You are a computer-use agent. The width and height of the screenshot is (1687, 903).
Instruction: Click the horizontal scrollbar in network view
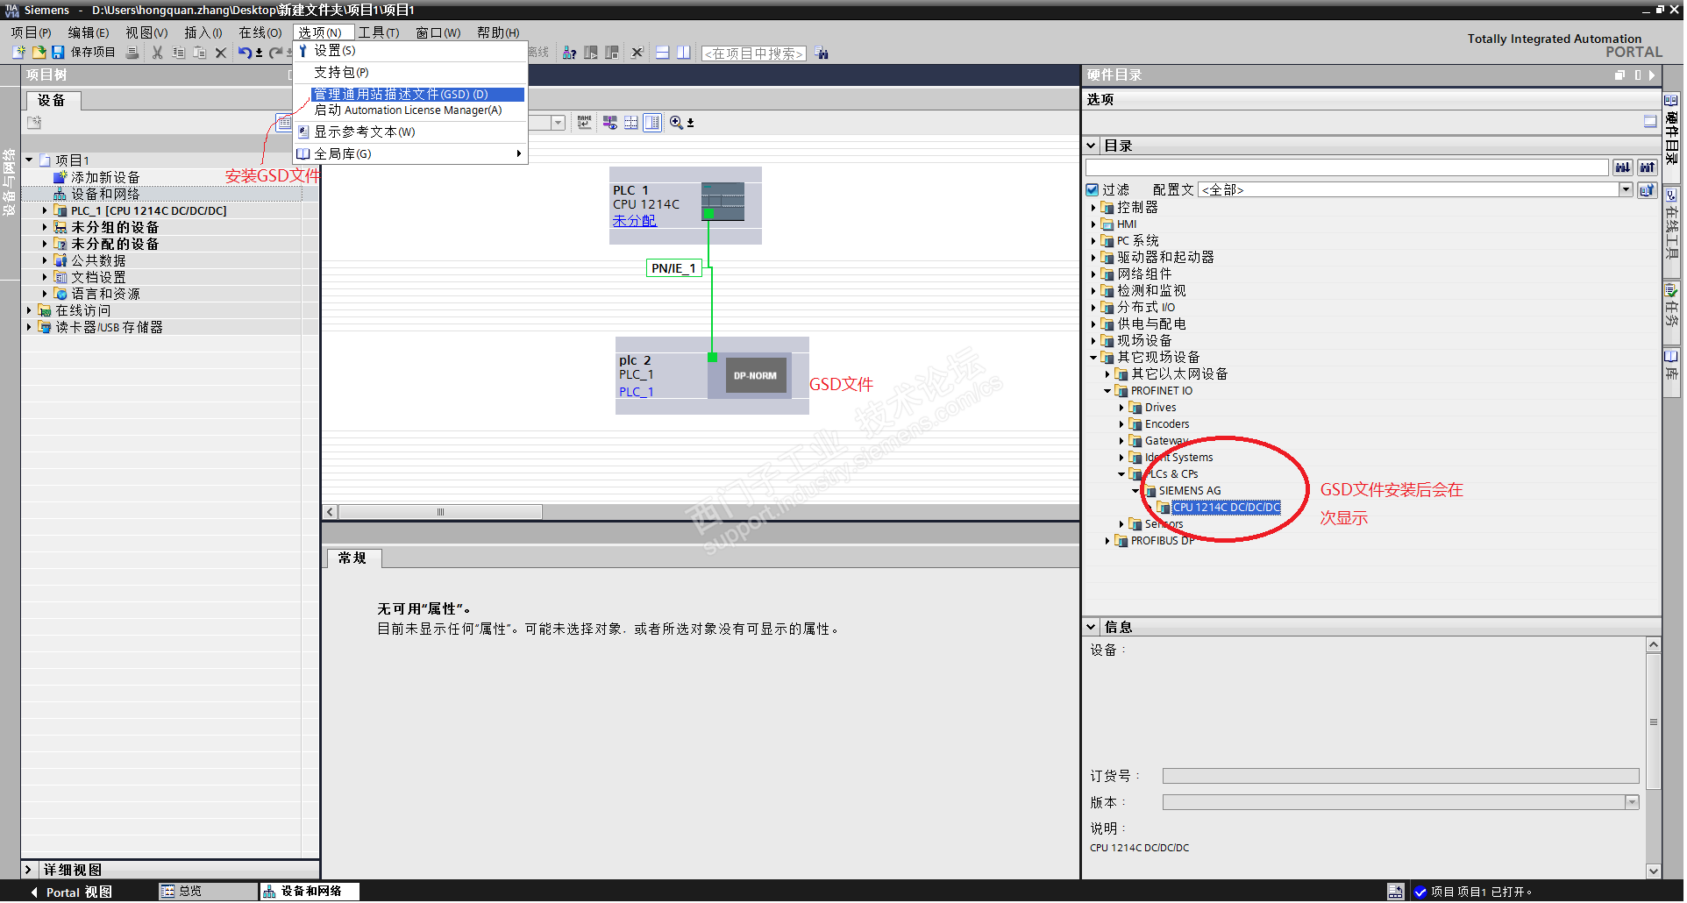[x=441, y=512]
